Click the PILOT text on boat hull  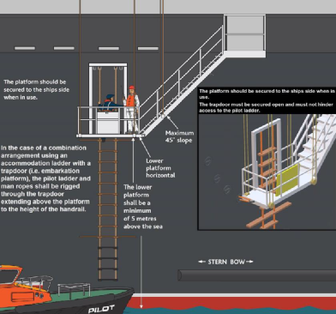point(101,309)
